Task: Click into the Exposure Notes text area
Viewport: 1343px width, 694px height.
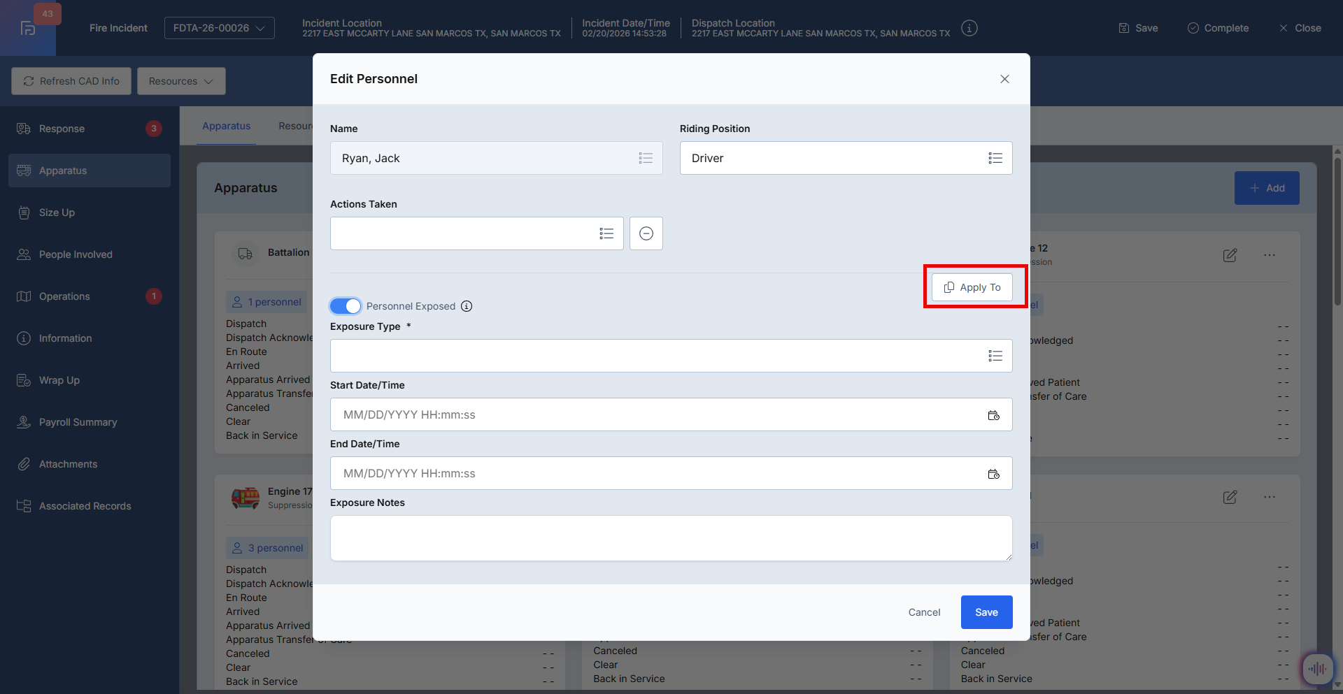Action: point(670,538)
